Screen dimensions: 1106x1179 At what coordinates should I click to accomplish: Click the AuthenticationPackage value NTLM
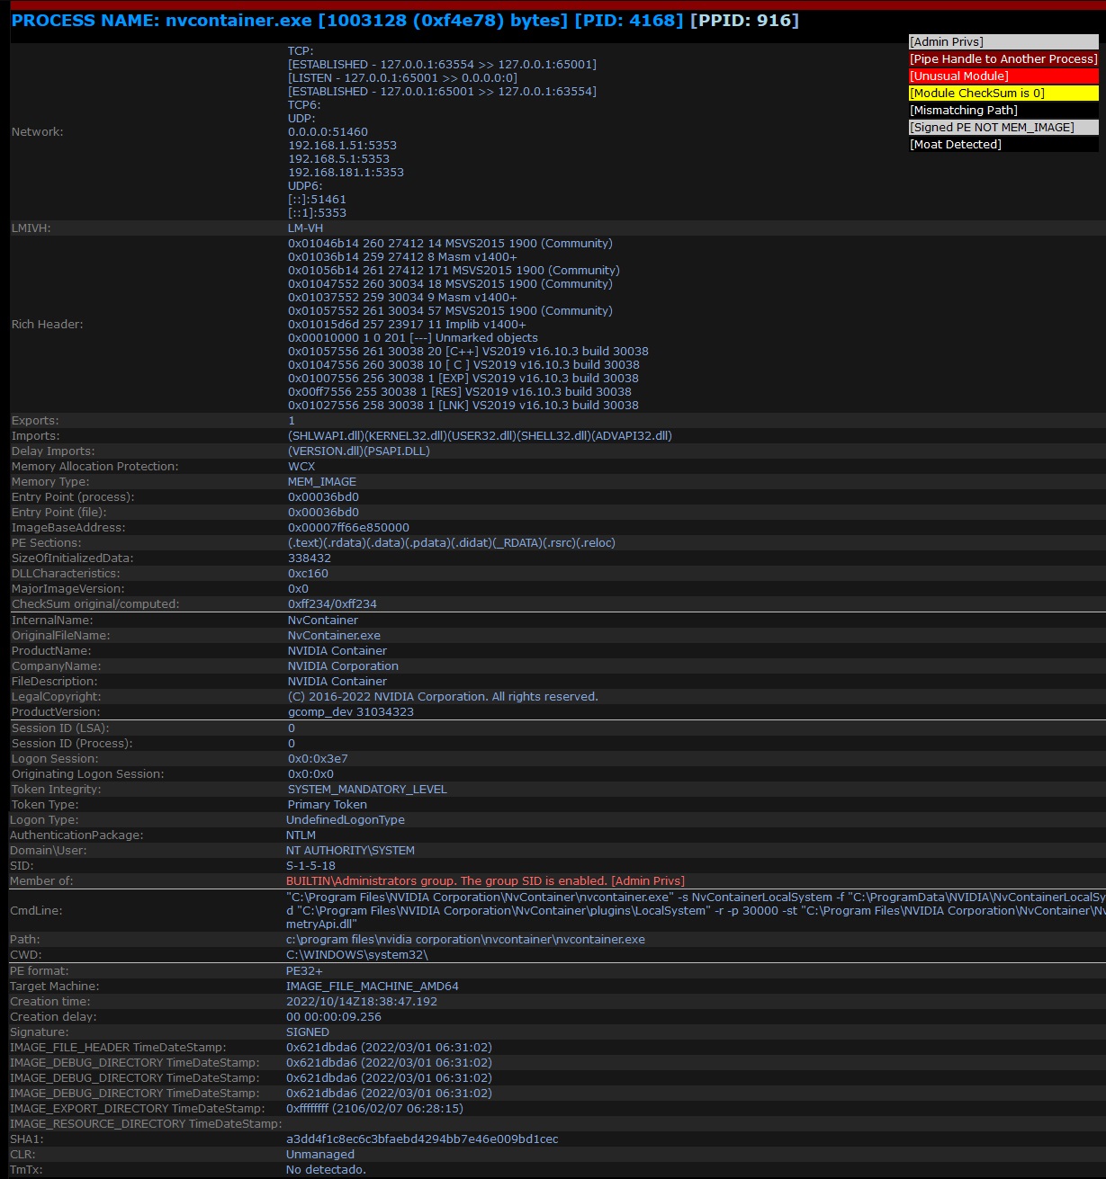point(301,835)
